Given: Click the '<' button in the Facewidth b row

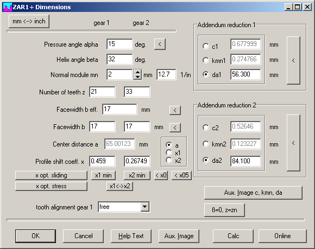Looking at the screenshot, I should pos(175,127).
